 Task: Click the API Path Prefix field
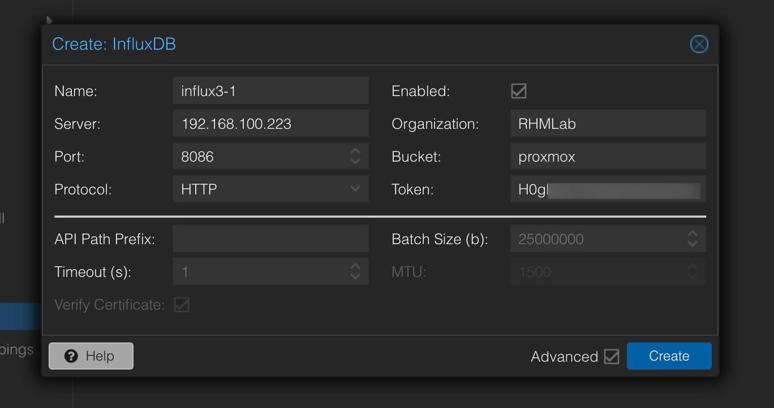pos(271,238)
